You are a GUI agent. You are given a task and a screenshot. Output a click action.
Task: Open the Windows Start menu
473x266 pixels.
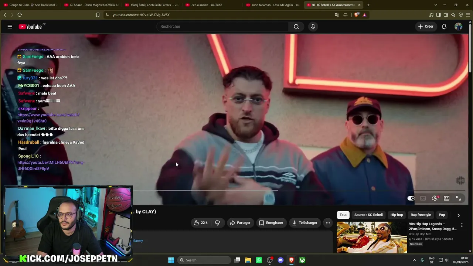point(171,260)
